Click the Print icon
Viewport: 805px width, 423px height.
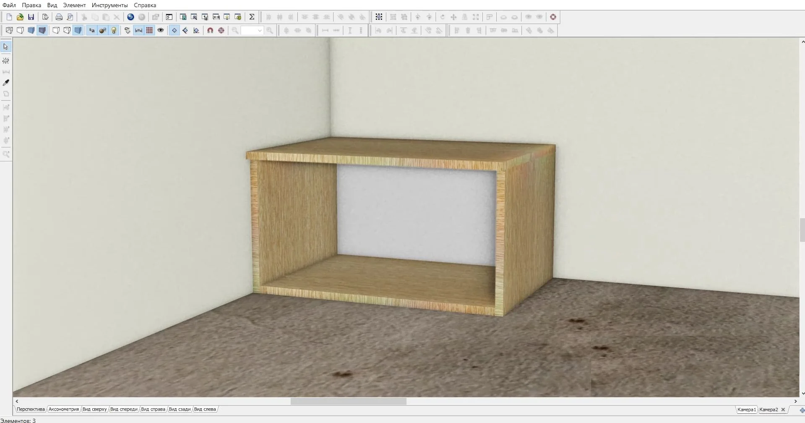tap(59, 17)
